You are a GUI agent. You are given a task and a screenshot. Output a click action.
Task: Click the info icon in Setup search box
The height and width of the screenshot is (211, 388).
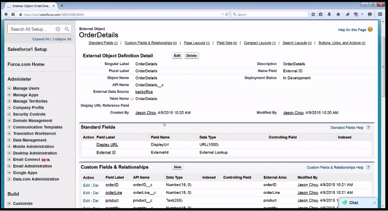58,29
